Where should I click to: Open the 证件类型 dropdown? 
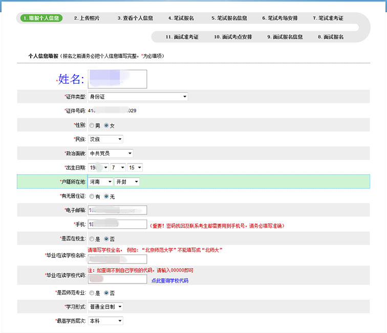138,97
